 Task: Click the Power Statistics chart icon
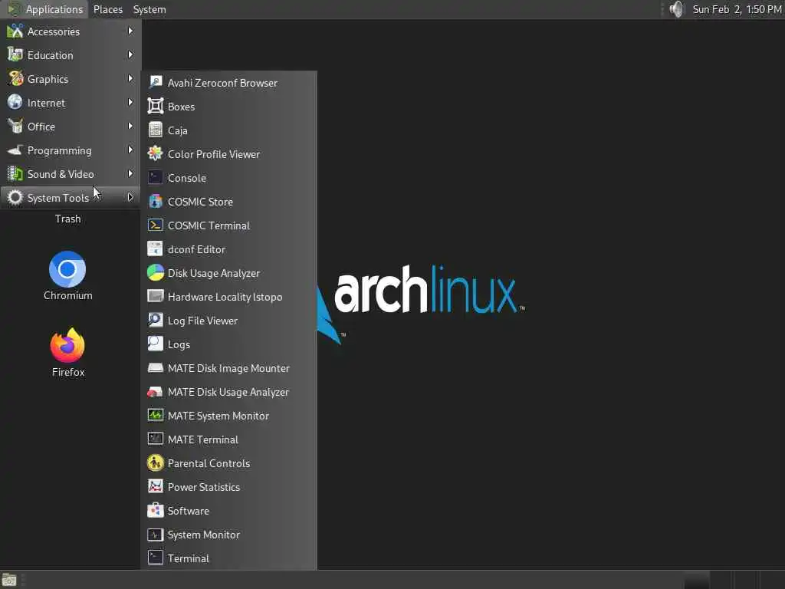coord(155,487)
